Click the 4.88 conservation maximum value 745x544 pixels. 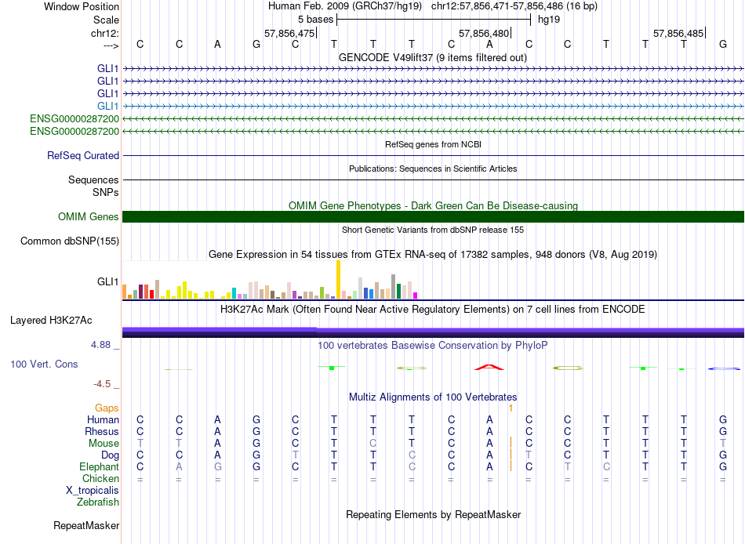pyautogui.click(x=100, y=344)
